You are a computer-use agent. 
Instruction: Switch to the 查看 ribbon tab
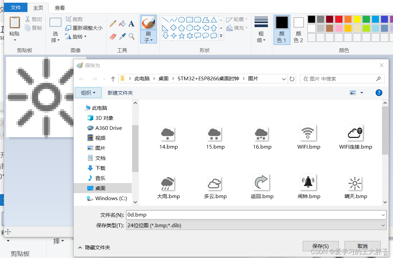tap(60, 8)
